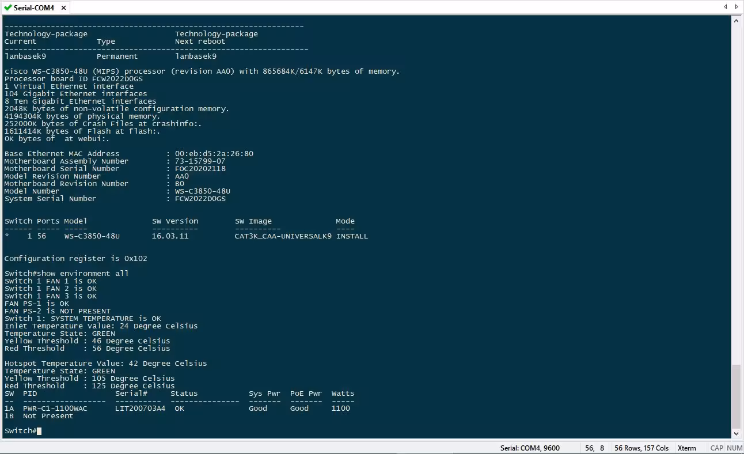Click the NUM indicator in status bar

[734, 448]
